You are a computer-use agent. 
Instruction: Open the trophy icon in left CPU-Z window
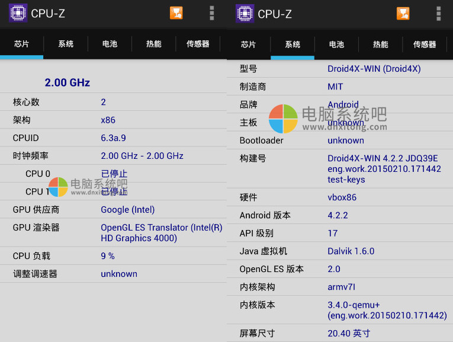click(x=176, y=13)
